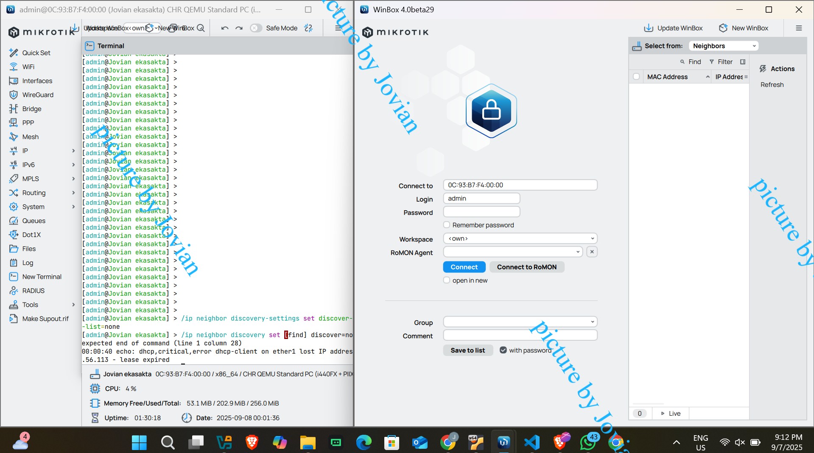
Task: Open the Neighbors select-from dropdown
Action: [724, 46]
